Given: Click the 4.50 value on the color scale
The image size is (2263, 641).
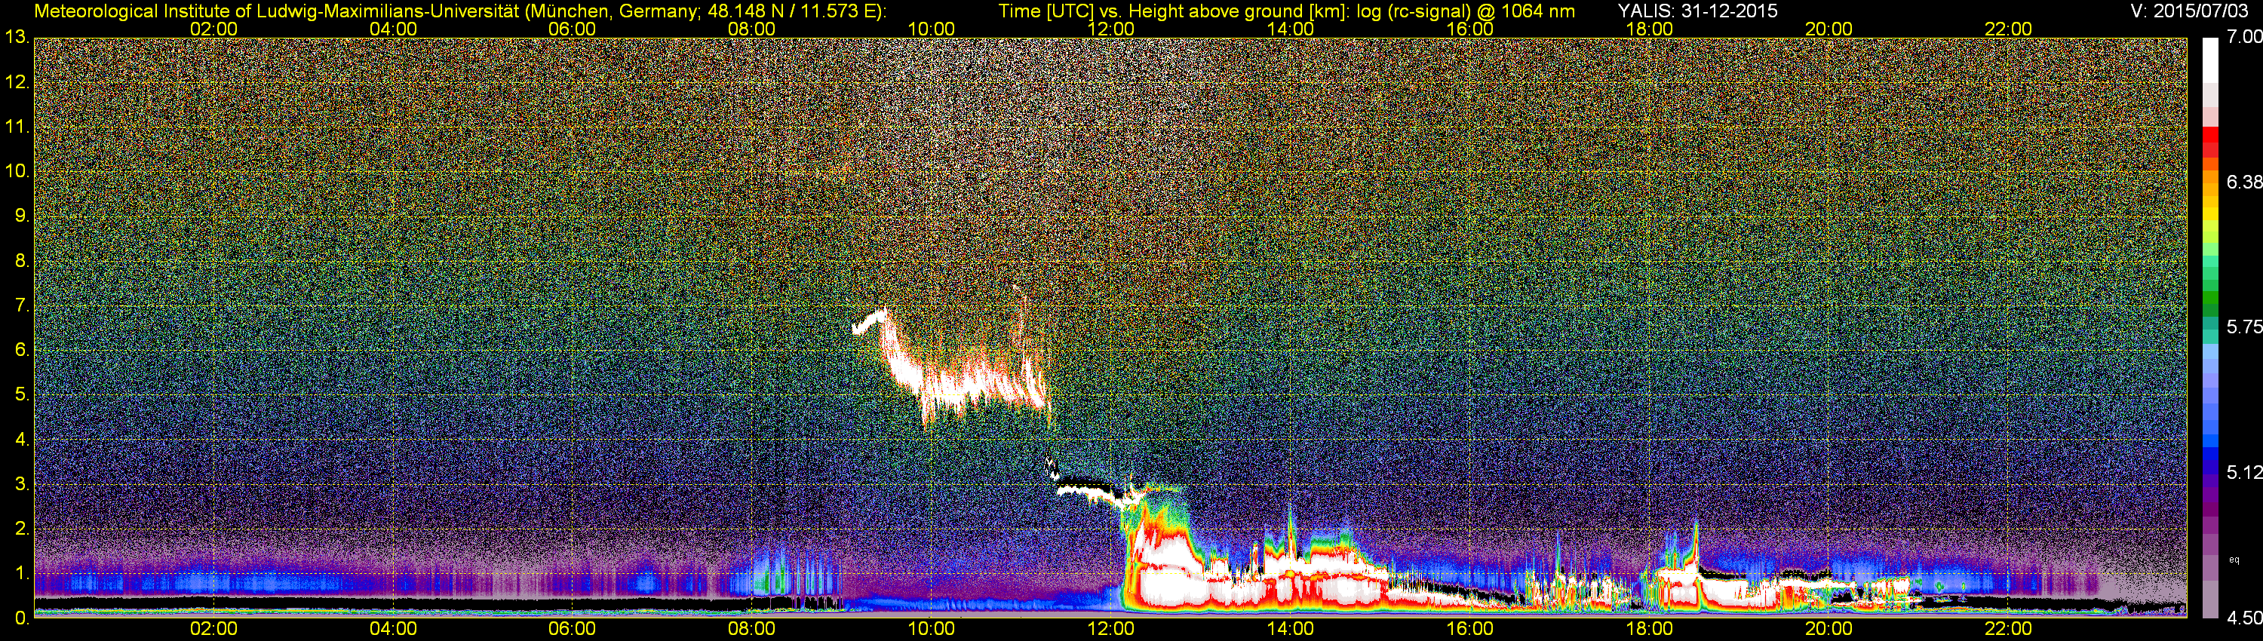Looking at the screenshot, I should pos(2243,618).
